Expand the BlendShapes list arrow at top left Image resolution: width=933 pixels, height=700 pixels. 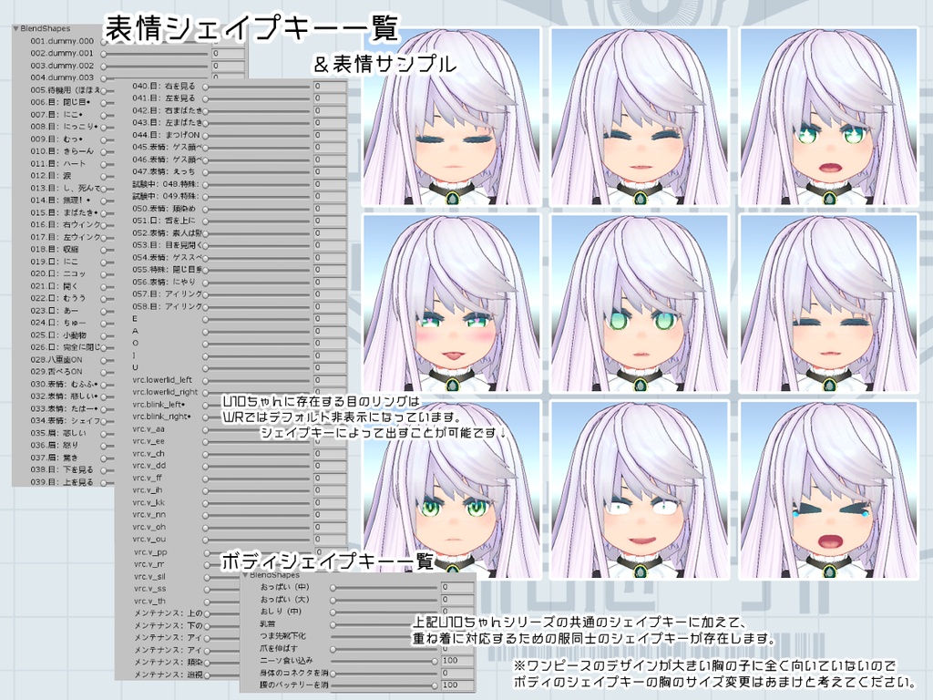point(15,28)
